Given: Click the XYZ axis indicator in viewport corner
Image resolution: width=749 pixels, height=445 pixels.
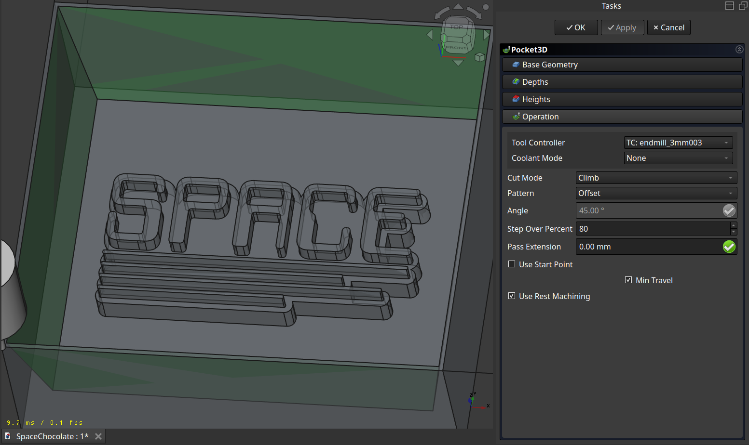Looking at the screenshot, I should click(478, 401).
